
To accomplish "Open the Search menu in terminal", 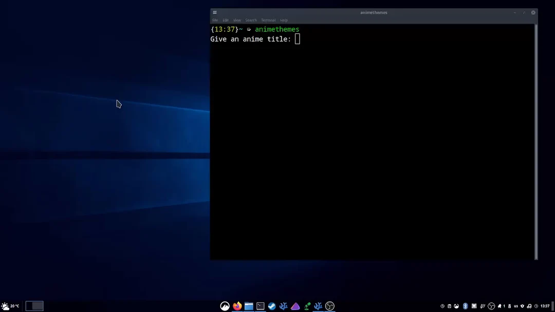I will [x=251, y=20].
